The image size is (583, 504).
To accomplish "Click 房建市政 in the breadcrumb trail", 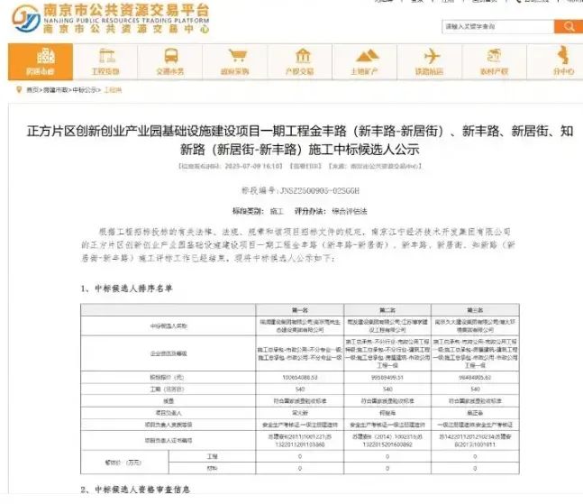I will coord(55,90).
